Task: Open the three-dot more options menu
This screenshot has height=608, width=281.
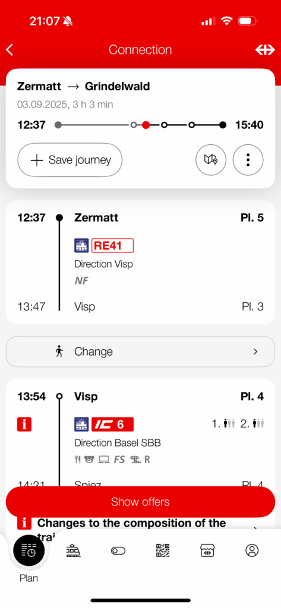Action: [x=248, y=160]
